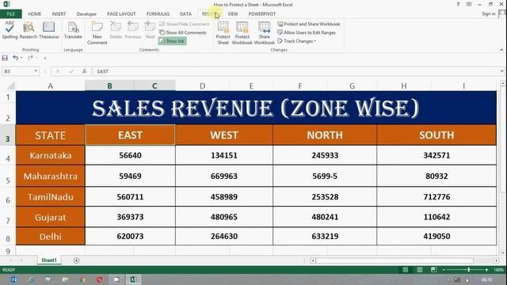
Task: Click Protect Workbook
Action: (242, 32)
